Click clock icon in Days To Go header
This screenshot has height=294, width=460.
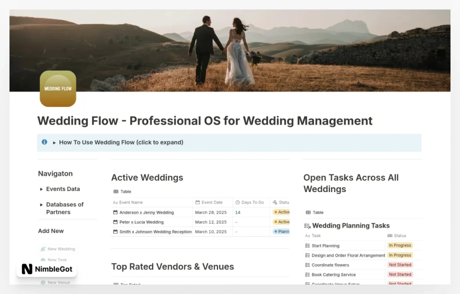tap(238, 202)
